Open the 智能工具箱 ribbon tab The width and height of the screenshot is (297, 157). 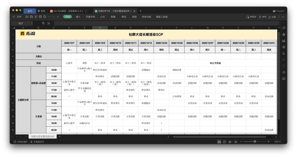pos(162,17)
